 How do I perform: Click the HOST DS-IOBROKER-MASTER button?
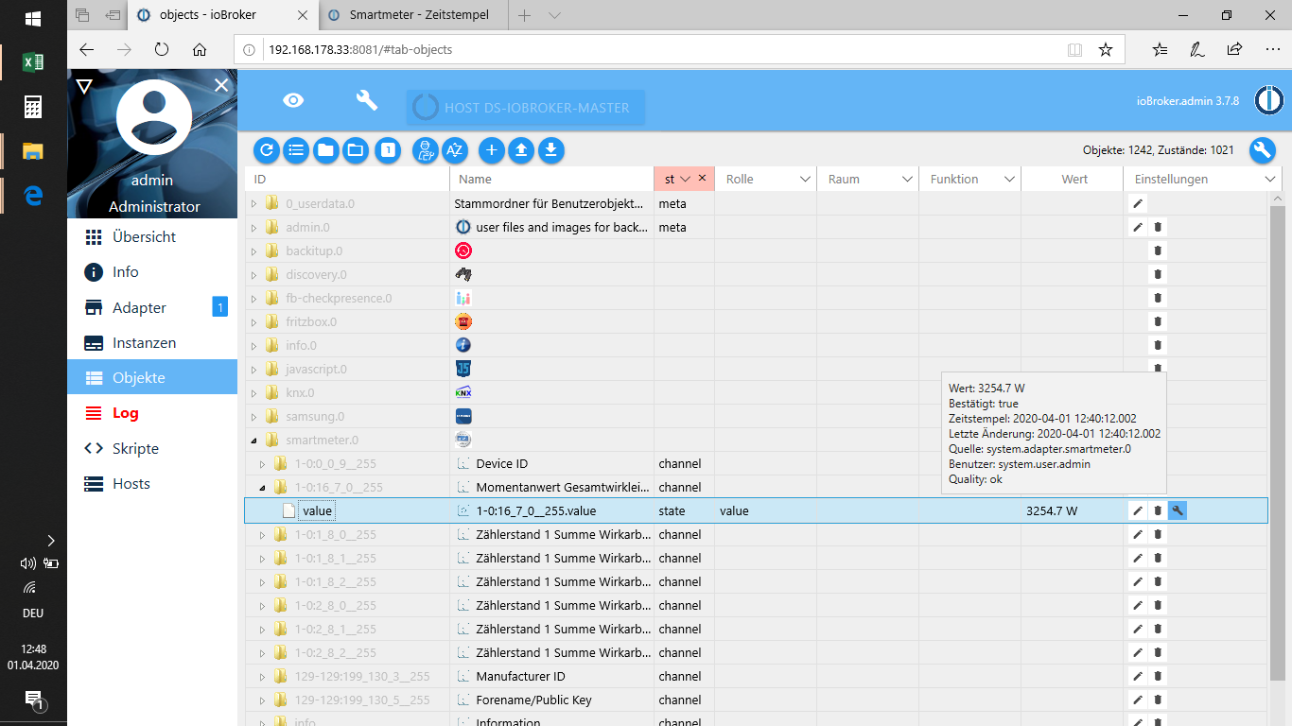(x=526, y=108)
